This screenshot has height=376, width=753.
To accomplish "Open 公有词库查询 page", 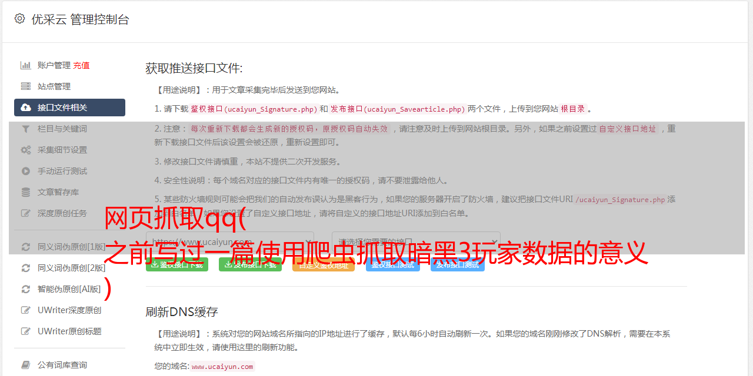I will (62, 365).
